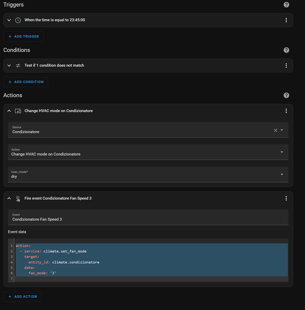
Task: Open the overflow menu on Fire event action
Action: point(286,198)
